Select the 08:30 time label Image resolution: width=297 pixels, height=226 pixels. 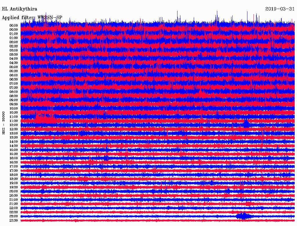(x=14, y=96)
